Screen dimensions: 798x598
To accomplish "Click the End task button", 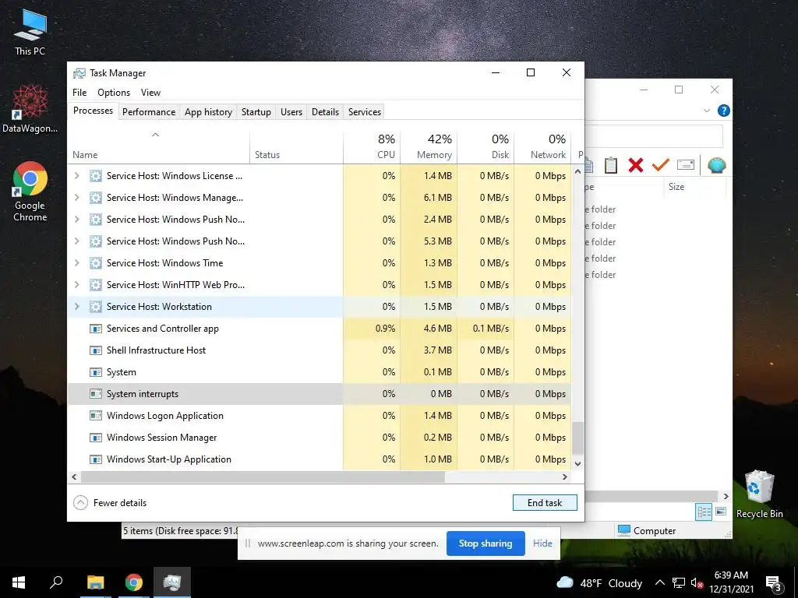I will click(x=545, y=503).
